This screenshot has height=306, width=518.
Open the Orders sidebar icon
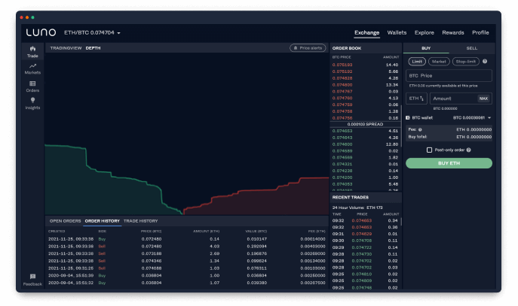(x=32, y=86)
